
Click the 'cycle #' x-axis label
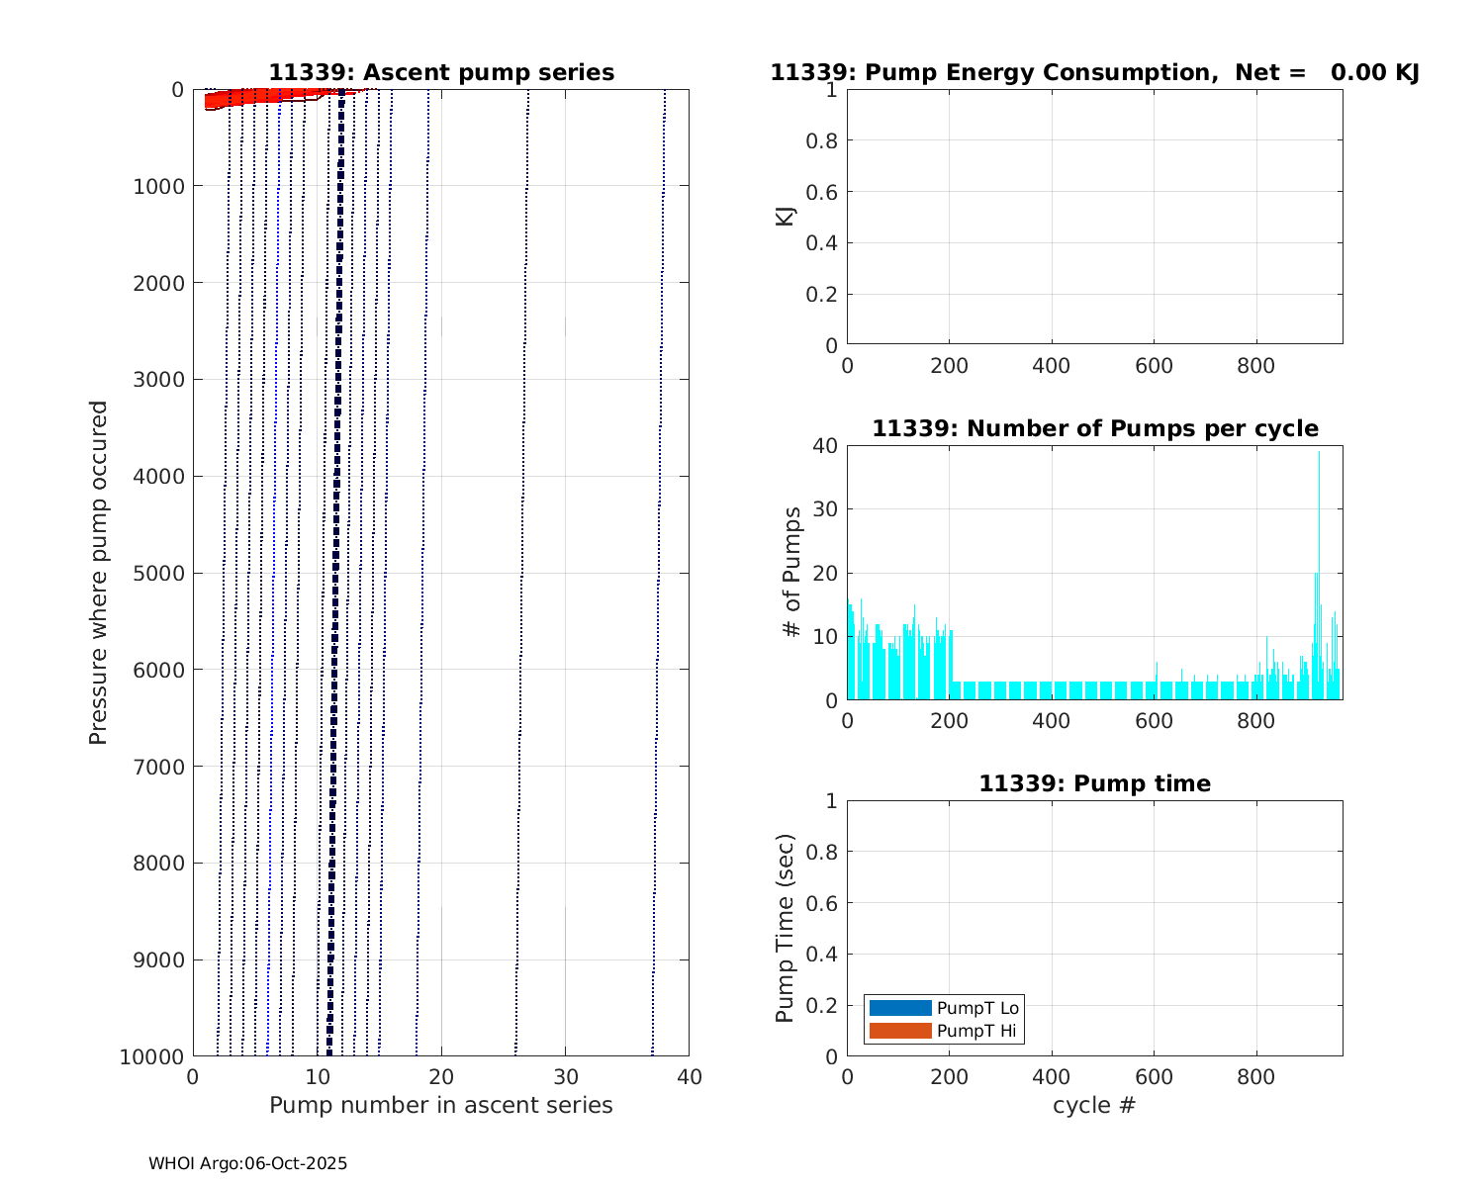[1094, 1105]
